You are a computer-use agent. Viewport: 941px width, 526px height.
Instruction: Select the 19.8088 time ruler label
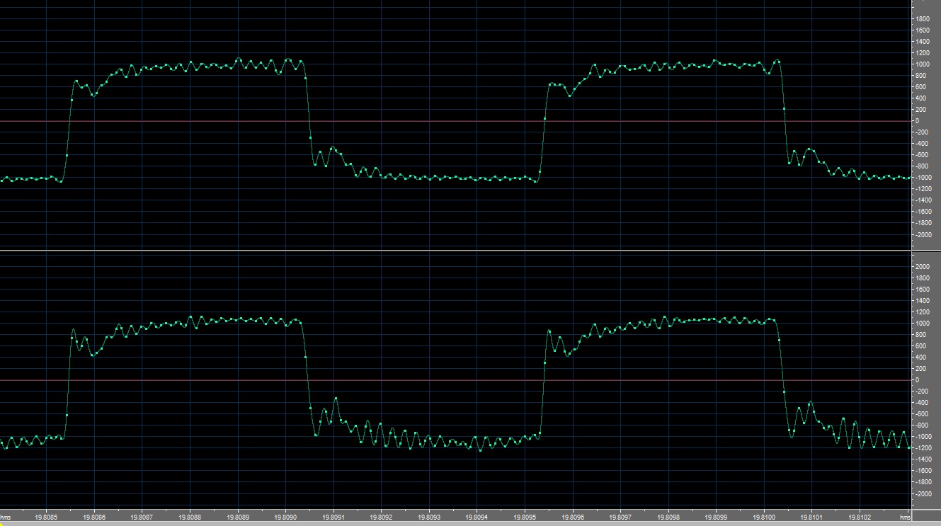[190, 518]
